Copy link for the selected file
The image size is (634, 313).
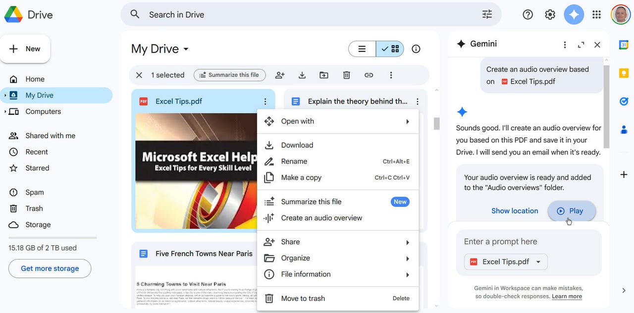369,75
